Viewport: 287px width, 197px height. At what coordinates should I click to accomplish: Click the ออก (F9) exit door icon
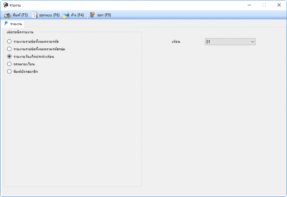point(92,15)
